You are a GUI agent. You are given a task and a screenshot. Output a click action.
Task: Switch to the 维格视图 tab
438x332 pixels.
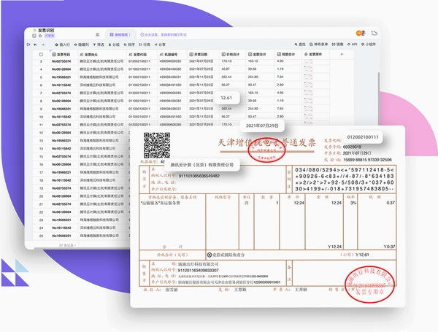coord(120,34)
